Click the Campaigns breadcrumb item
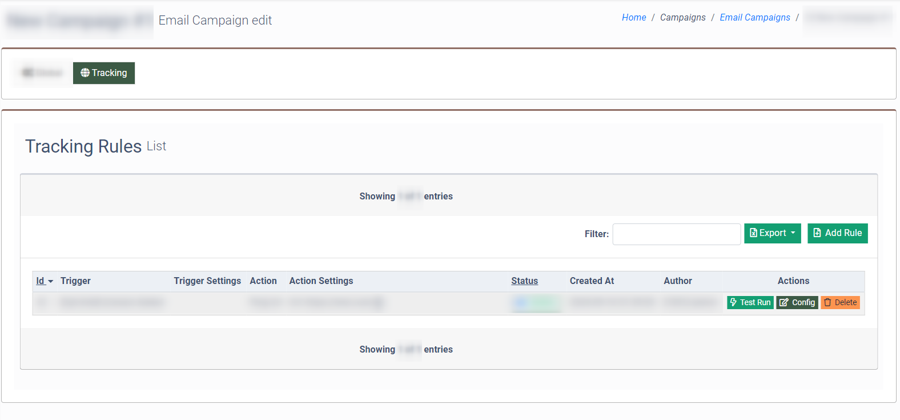Screen dimensions: 900x420 (682, 18)
